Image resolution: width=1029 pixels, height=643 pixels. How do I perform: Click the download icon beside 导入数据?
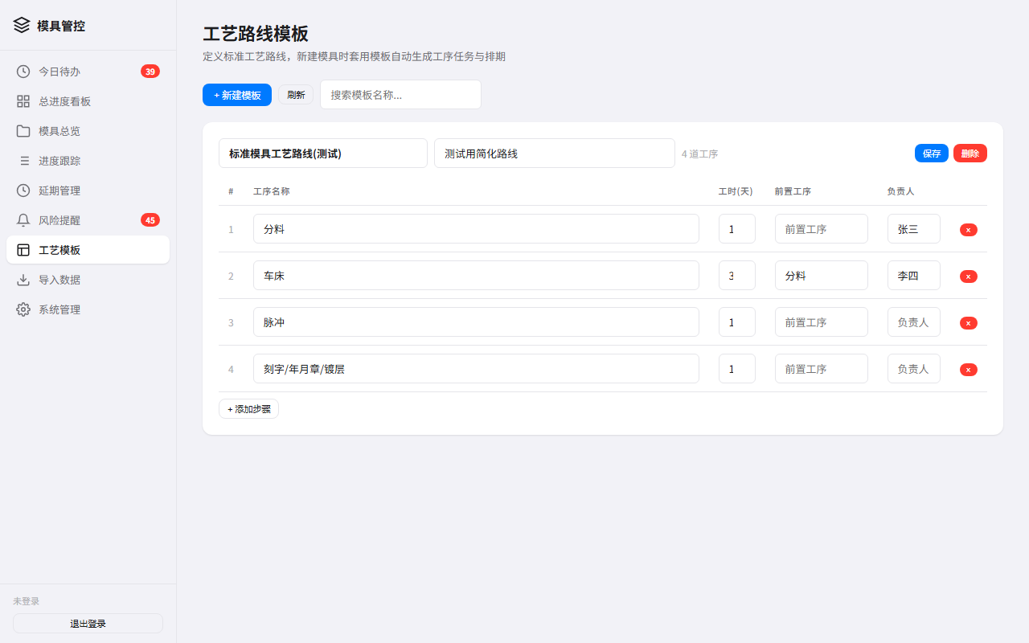(23, 280)
